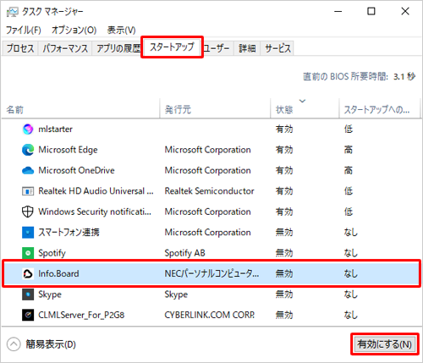Select Windows Security notificati... entry
Screen dimensions: 423x363
pos(95,212)
